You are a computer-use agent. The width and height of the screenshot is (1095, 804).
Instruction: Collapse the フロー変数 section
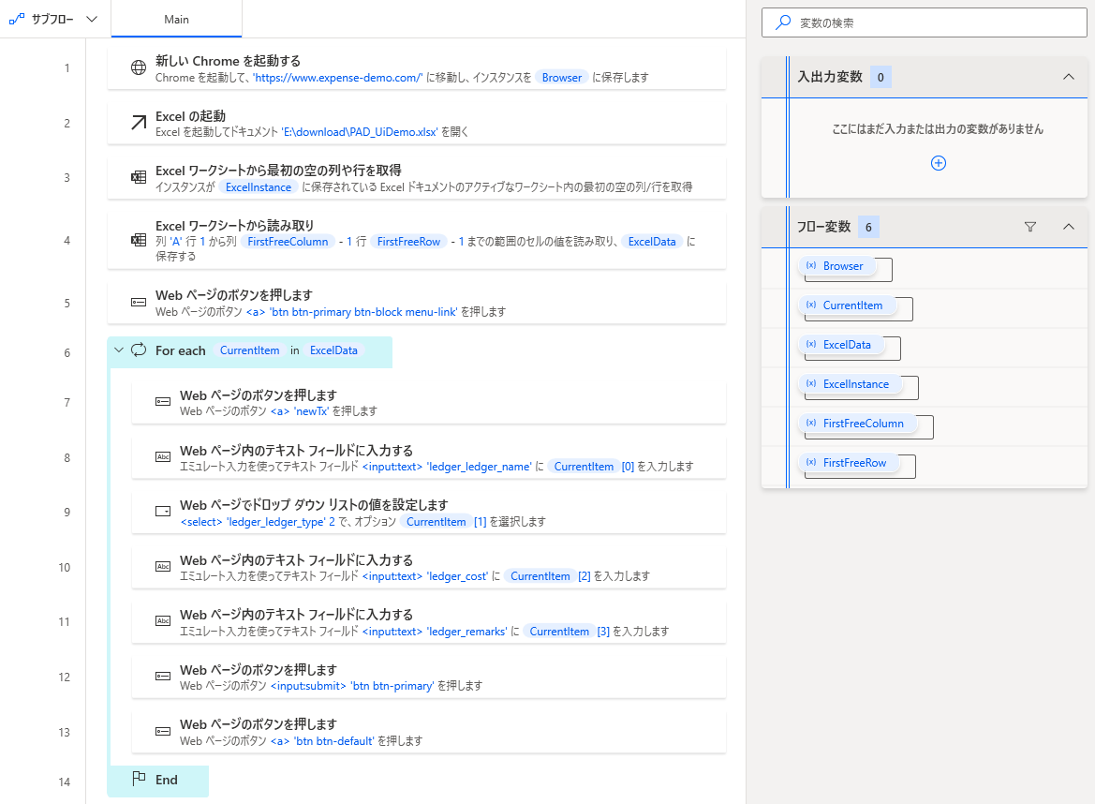point(1068,226)
